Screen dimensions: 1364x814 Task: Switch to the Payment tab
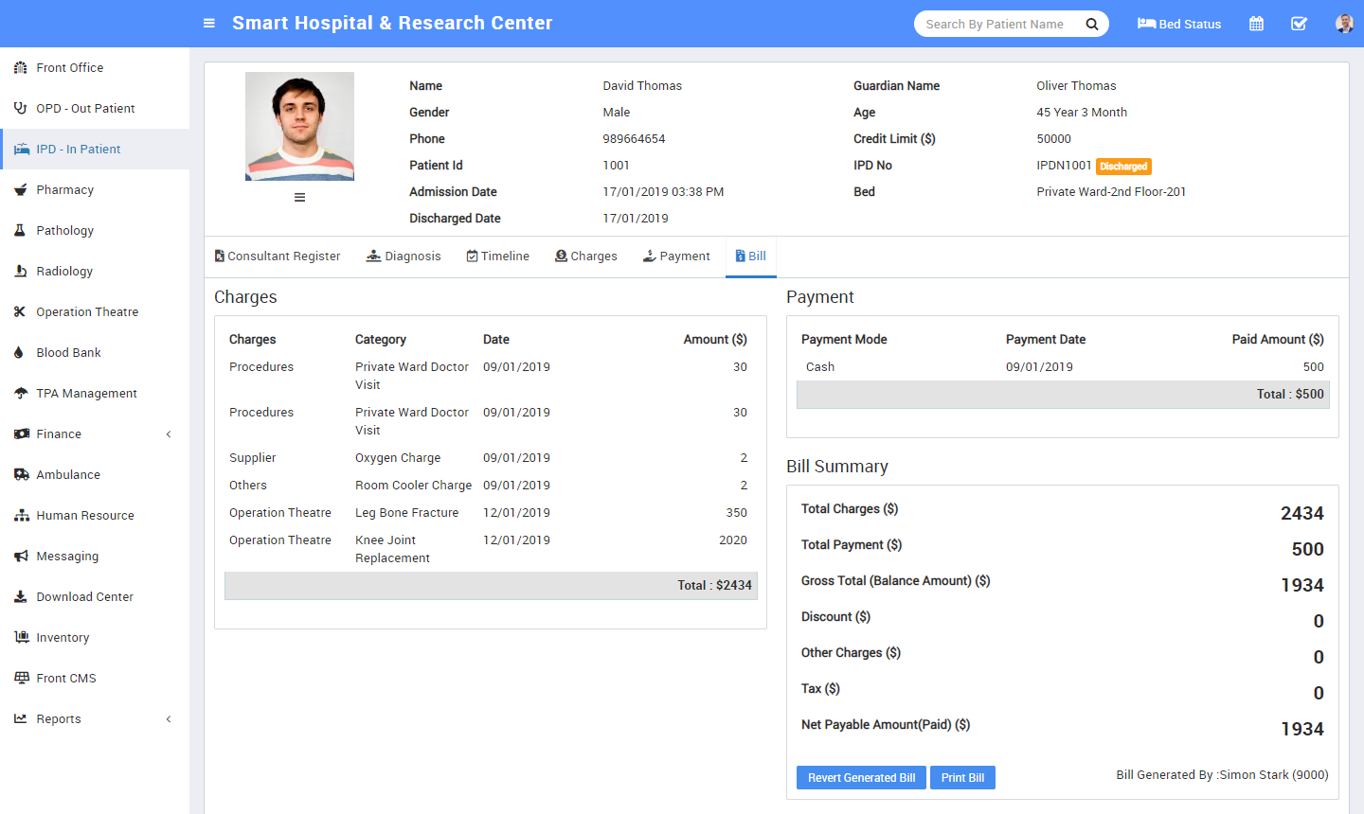676,257
